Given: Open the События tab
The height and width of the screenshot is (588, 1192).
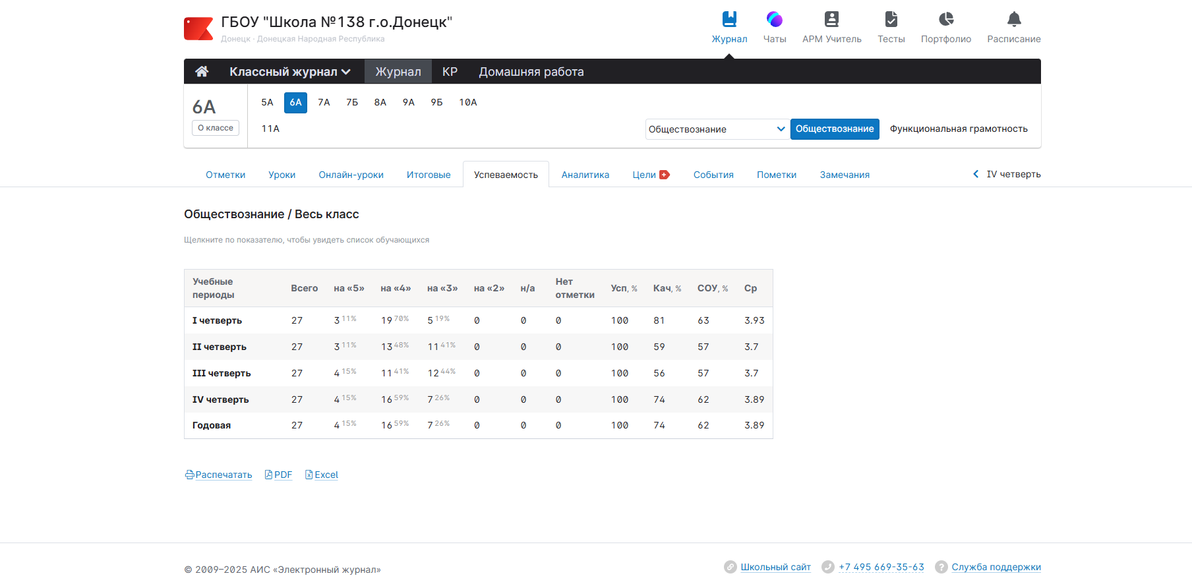Looking at the screenshot, I should 713,175.
